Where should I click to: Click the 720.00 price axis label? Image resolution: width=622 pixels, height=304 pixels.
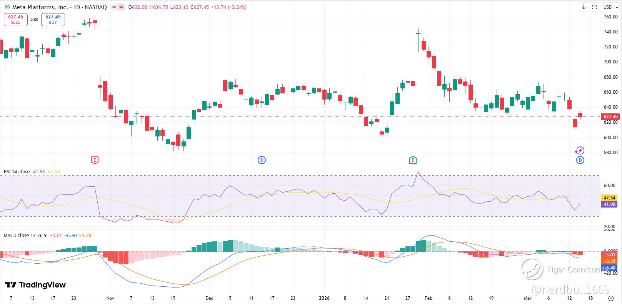pyautogui.click(x=611, y=47)
